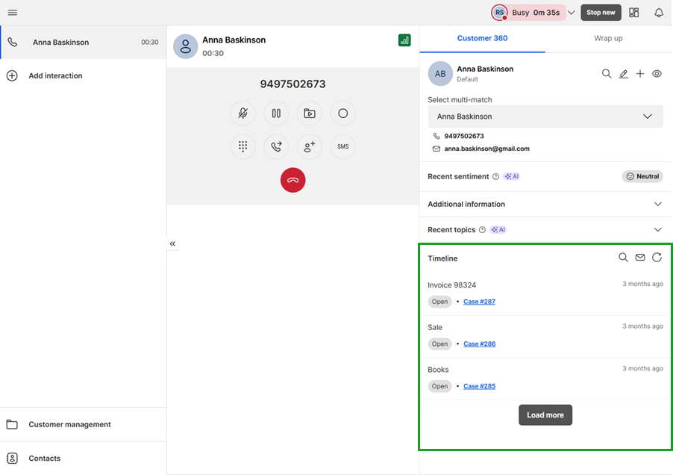Toggle call recording circle button
The height and width of the screenshot is (475, 673).
[x=342, y=114]
